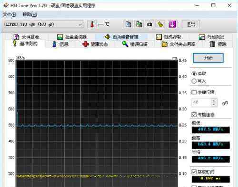Expand the LITEON T10 480 drive dropdown
The width and height of the screenshot is (238, 187).
[x=80, y=25]
